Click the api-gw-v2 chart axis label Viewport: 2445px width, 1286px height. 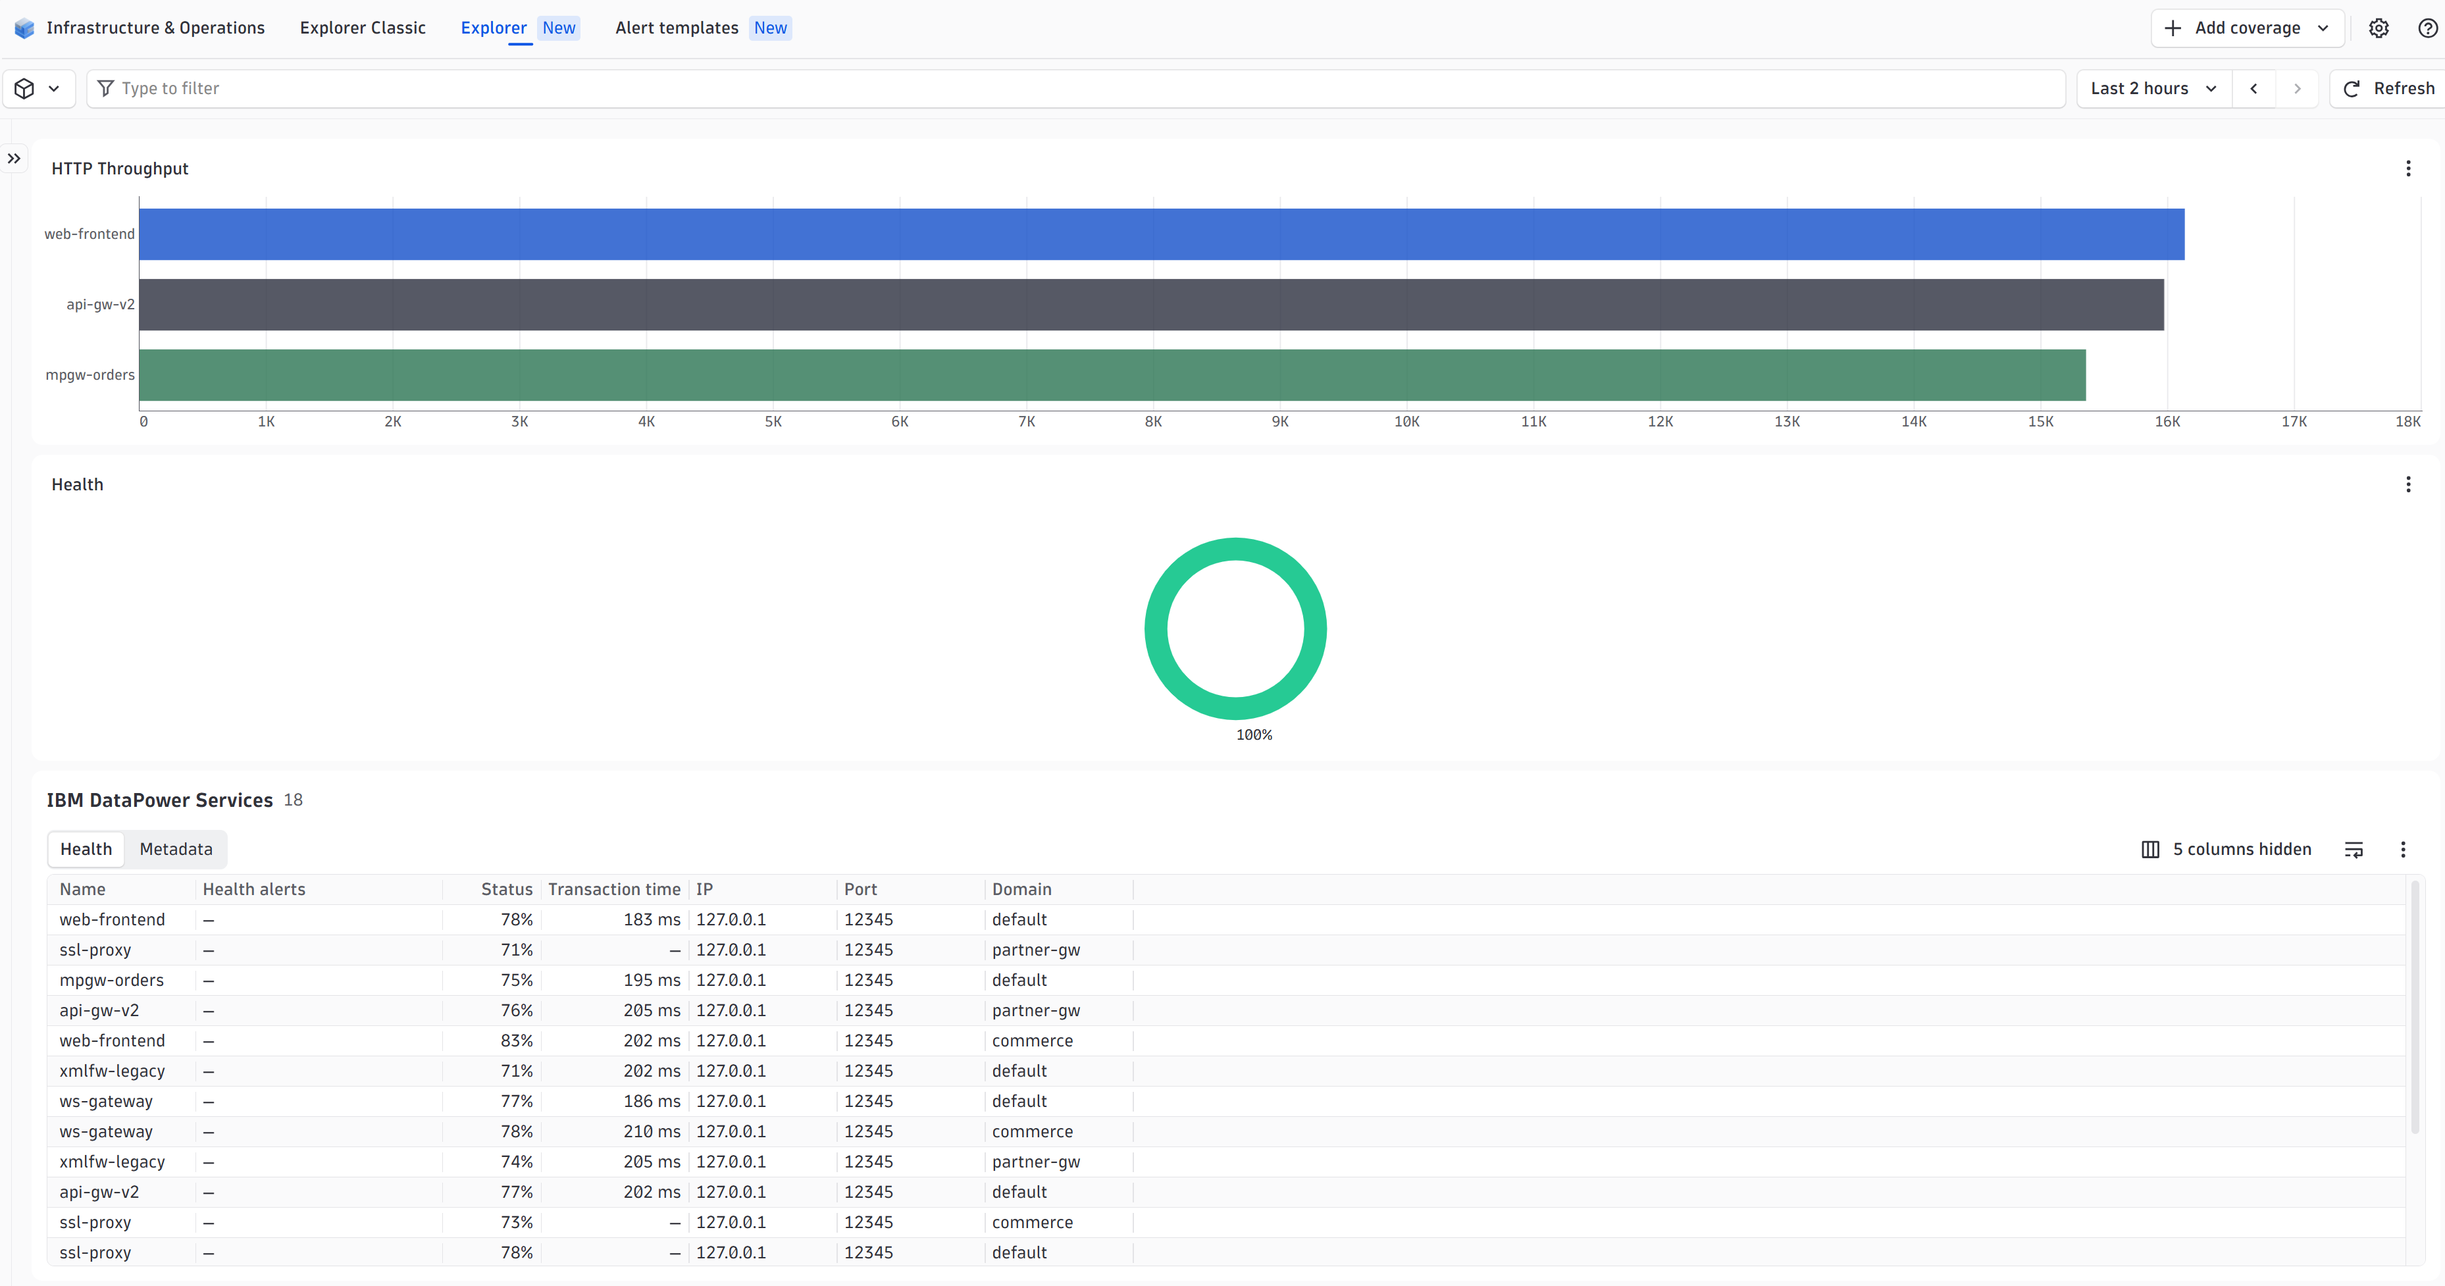[x=101, y=305]
